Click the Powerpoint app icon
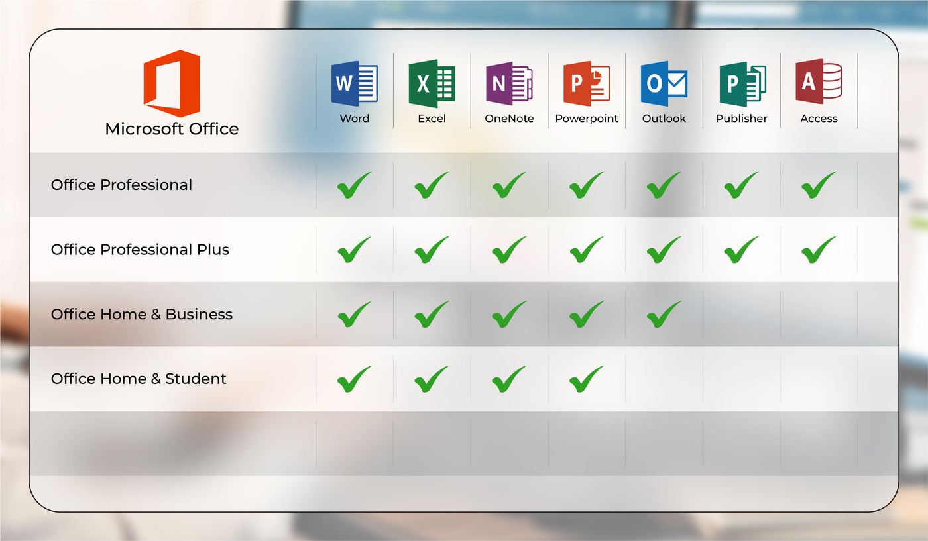 (x=587, y=84)
